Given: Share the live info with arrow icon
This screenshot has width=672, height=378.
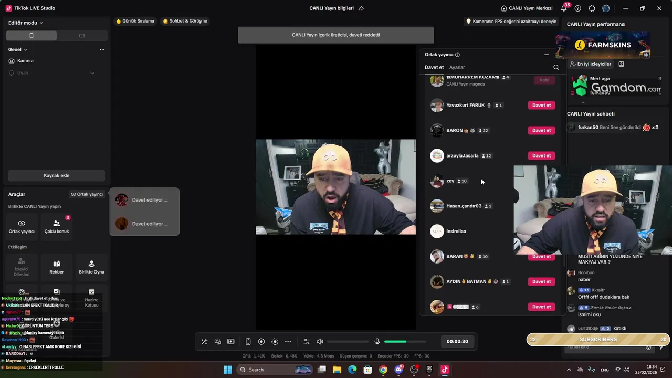Looking at the screenshot, I should pos(361,8).
